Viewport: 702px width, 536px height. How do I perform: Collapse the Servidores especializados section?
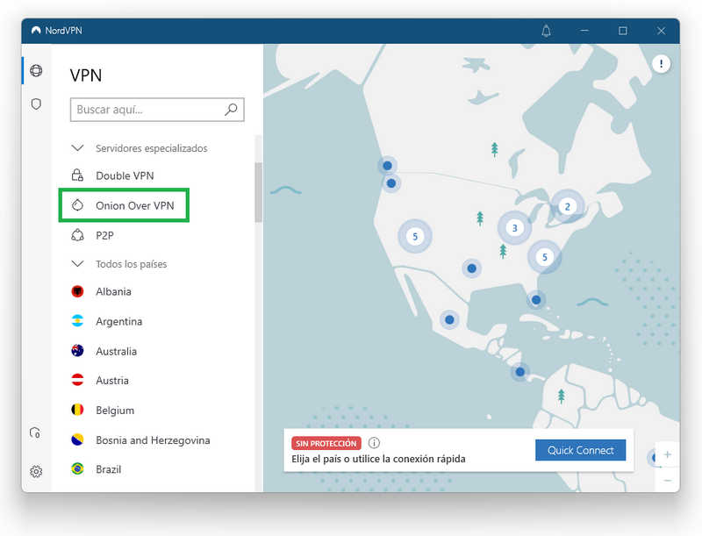tap(77, 147)
